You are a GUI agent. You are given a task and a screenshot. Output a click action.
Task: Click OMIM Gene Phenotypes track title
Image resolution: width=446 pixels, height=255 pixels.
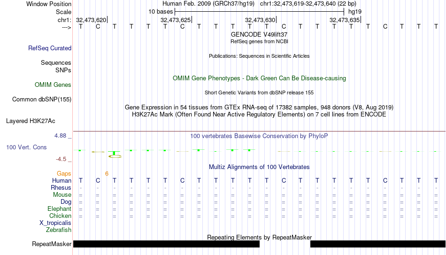(259, 78)
